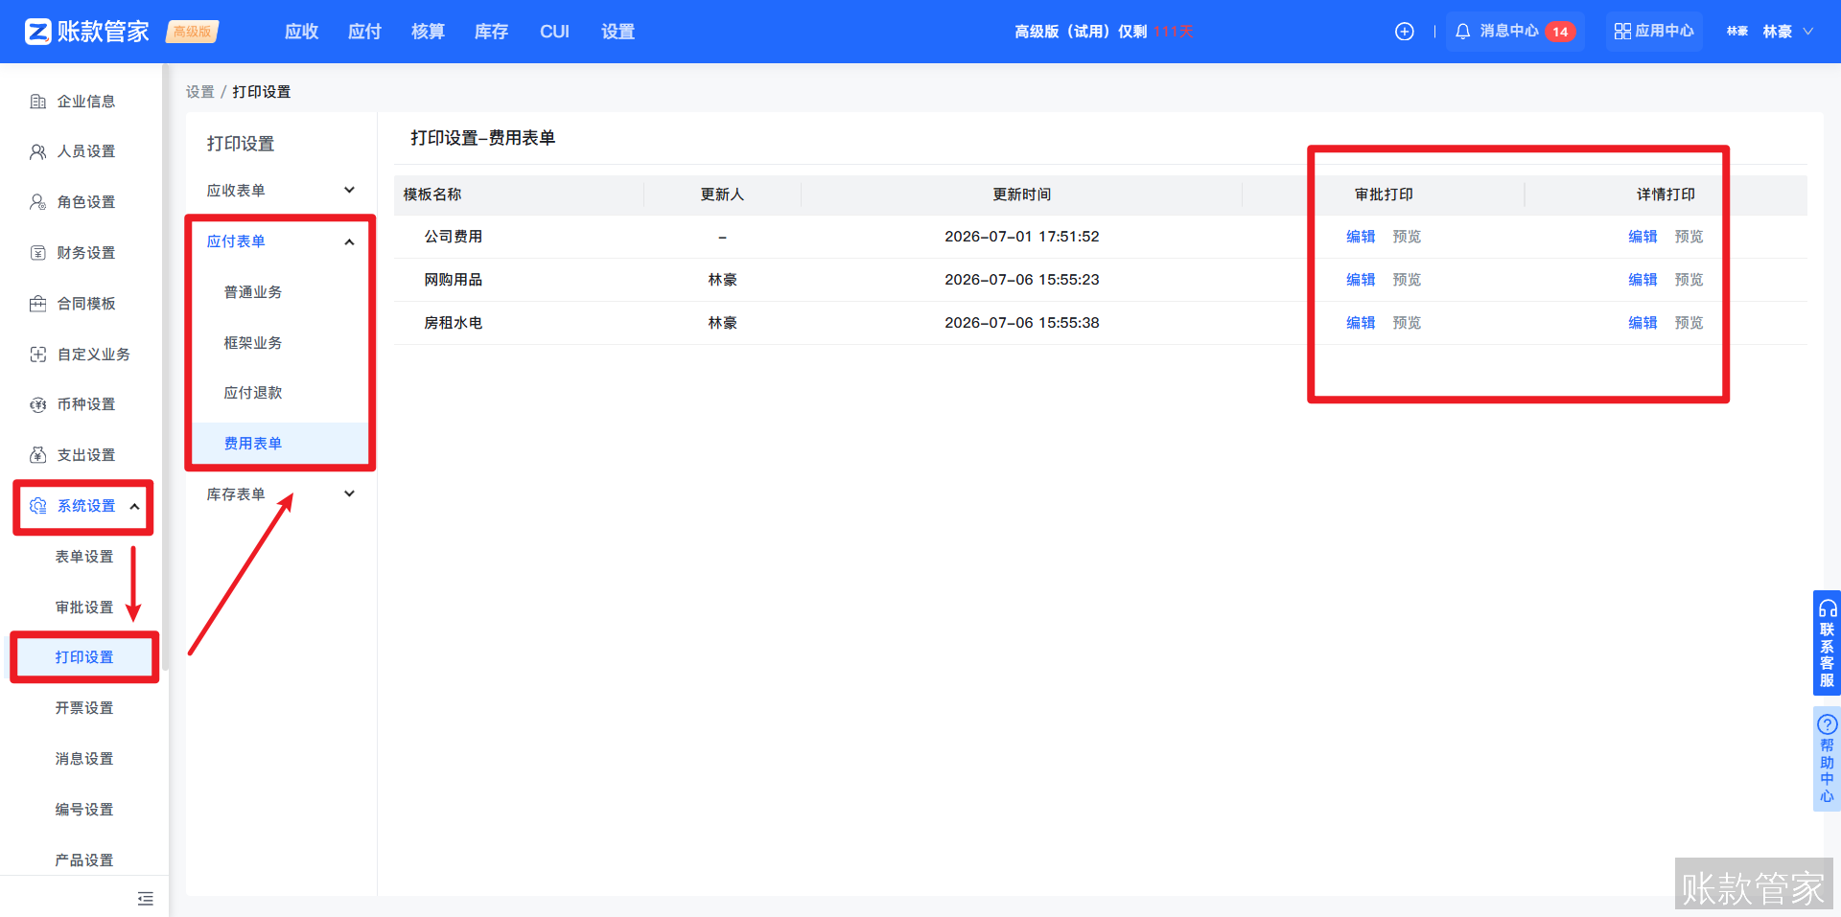Select 框架业务 under 应付表单
This screenshot has height=917, width=1841.
[x=253, y=343]
